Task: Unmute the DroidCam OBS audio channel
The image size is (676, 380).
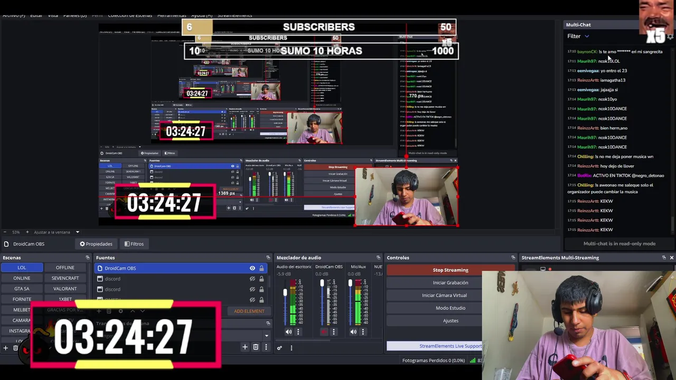Action: click(324, 332)
